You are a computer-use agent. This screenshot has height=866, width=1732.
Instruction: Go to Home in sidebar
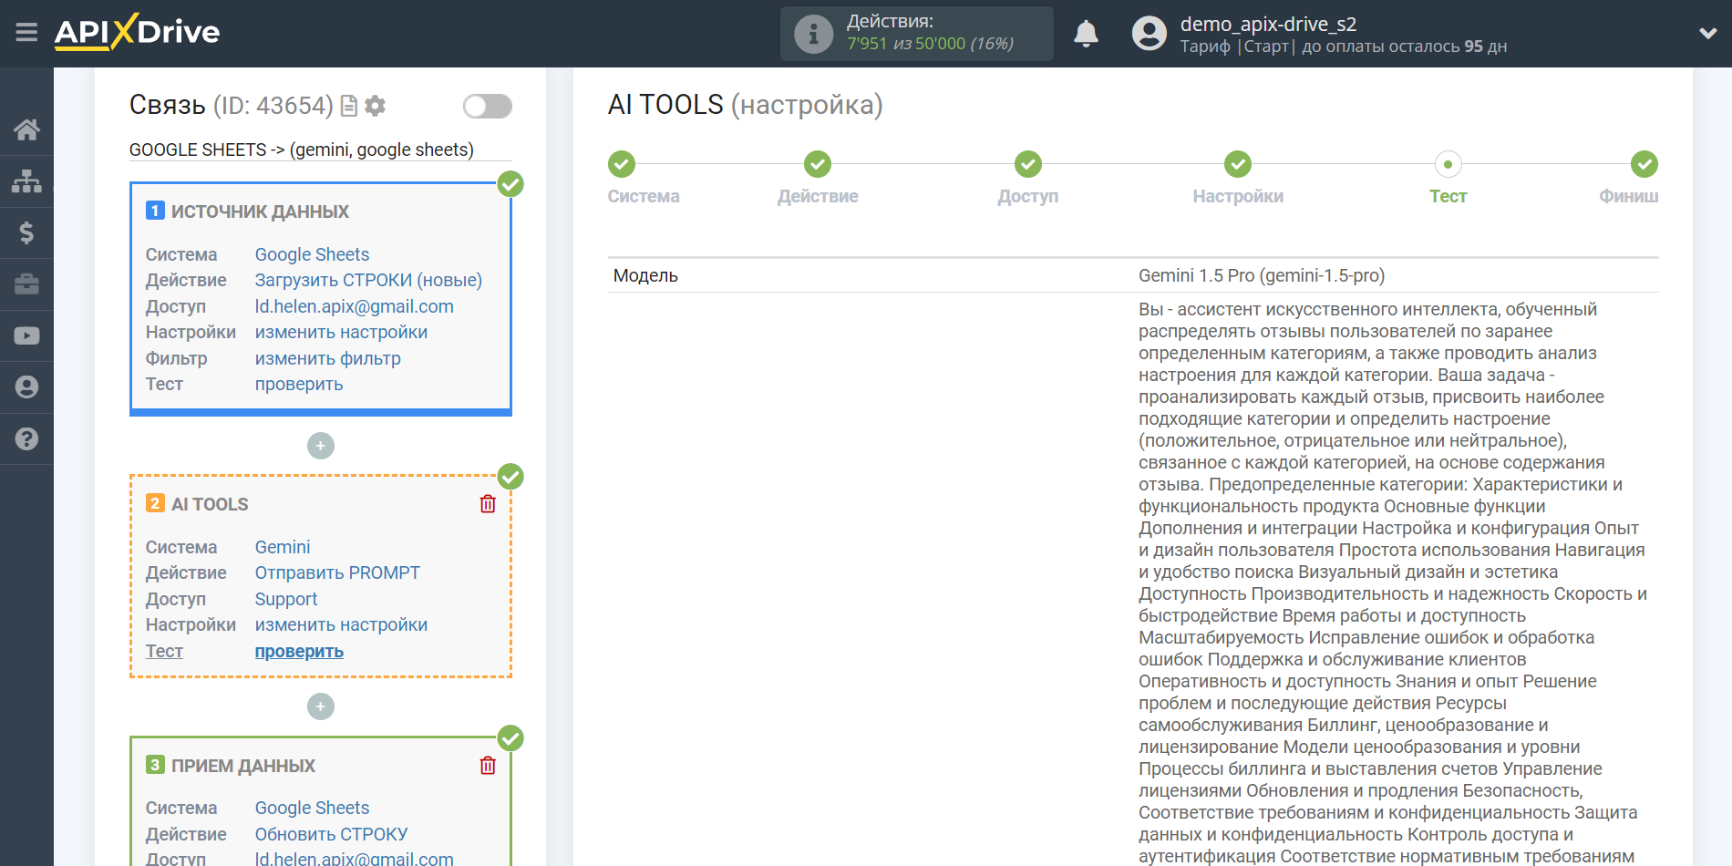(x=26, y=129)
